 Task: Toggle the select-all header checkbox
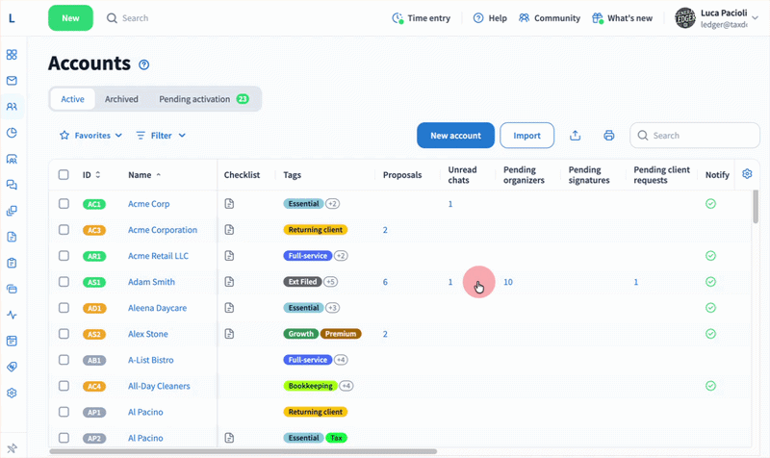tap(64, 175)
